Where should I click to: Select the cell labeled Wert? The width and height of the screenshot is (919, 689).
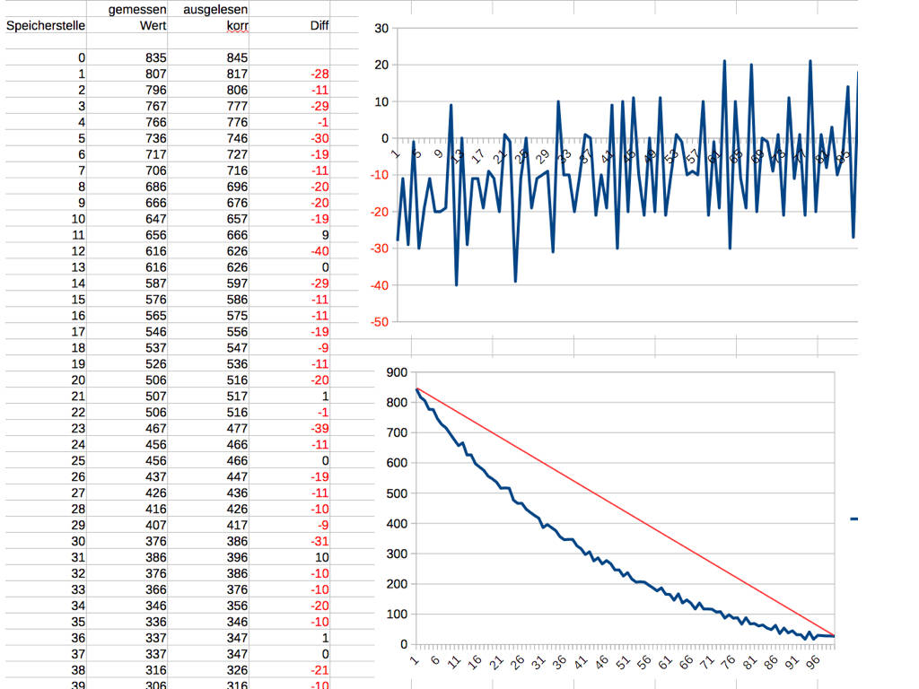(x=153, y=26)
